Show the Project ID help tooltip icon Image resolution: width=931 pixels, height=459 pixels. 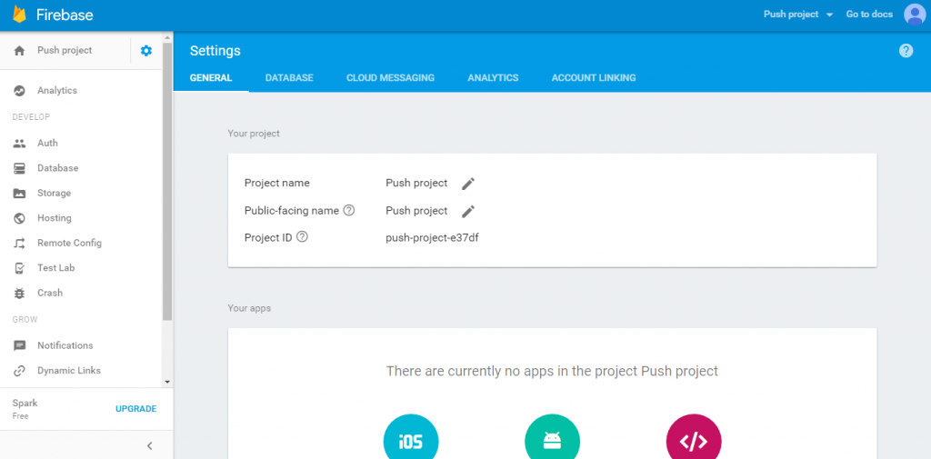click(302, 237)
